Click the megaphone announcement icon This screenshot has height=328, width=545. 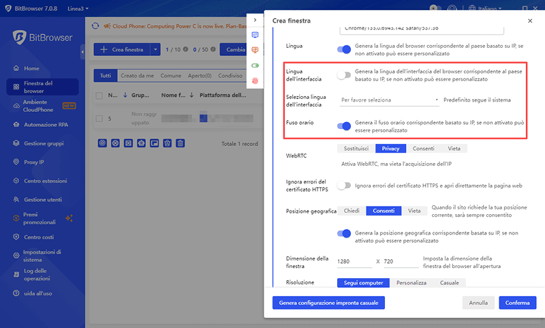(x=107, y=26)
